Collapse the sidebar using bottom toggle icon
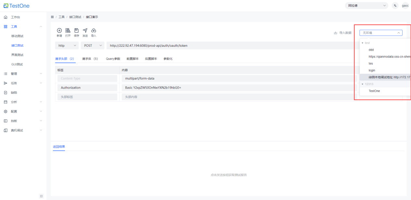The height and width of the screenshot is (200, 411). coord(41,196)
